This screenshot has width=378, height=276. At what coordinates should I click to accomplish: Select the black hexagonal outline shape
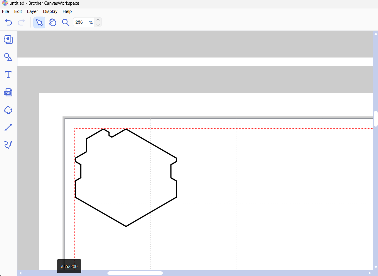click(126, 177)
